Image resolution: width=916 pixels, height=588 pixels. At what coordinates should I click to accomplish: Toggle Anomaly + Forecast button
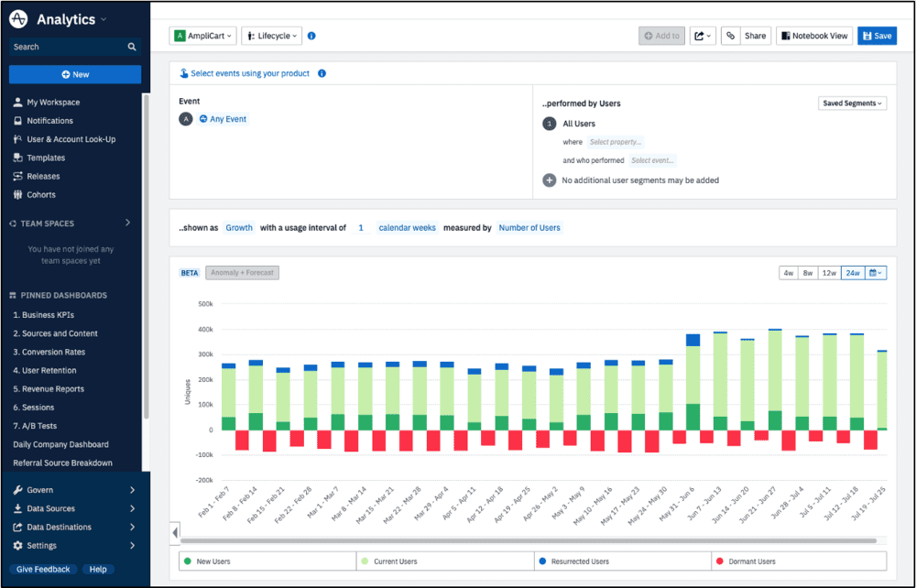pos(242,273)
